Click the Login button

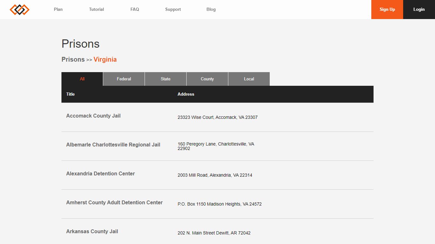[x=419, y=10]
